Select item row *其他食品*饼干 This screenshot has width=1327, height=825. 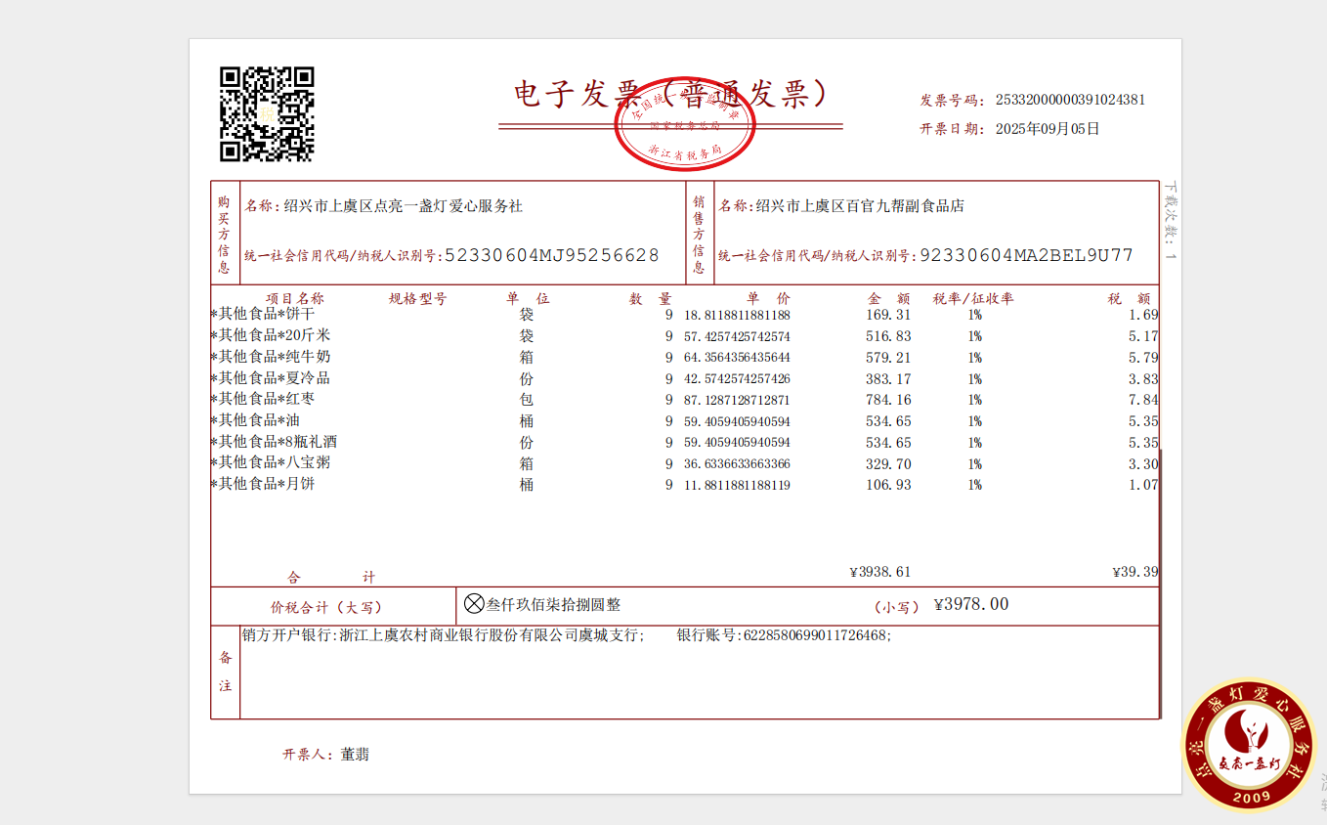coord(685,315)
